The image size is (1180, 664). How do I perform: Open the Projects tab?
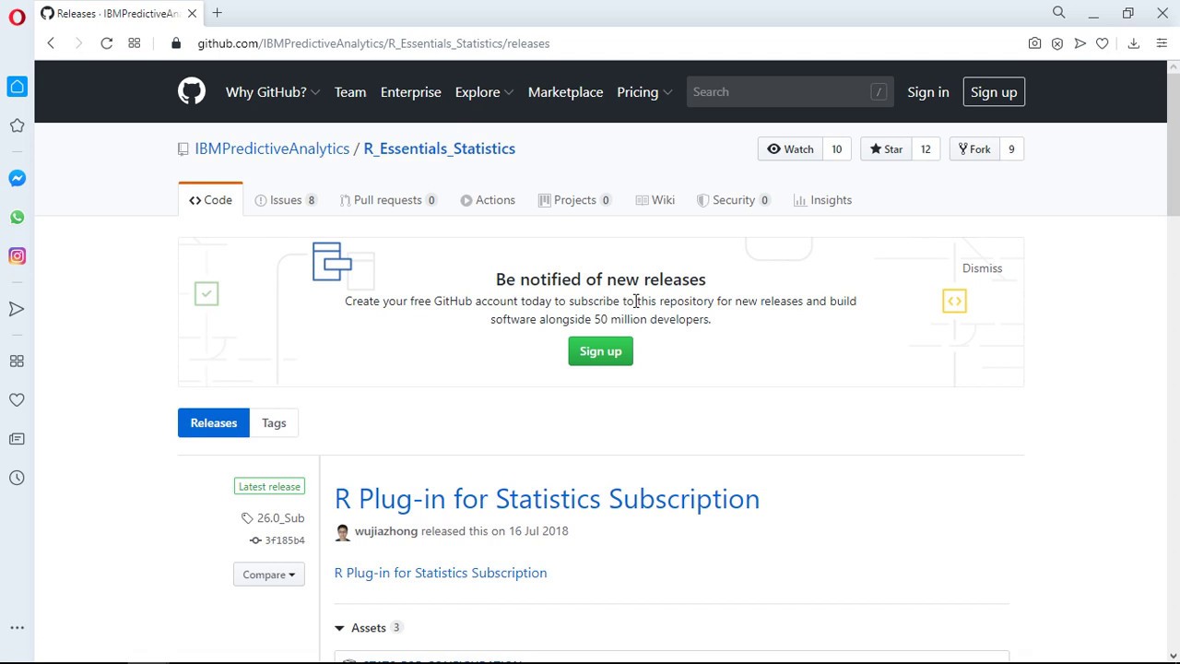574,200
